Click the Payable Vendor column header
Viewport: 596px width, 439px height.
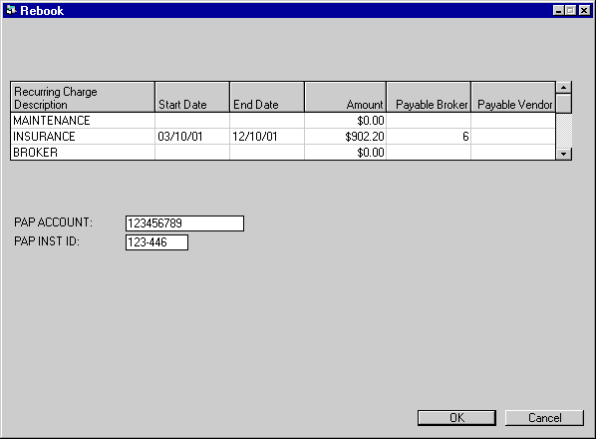[x=513, y=97]
